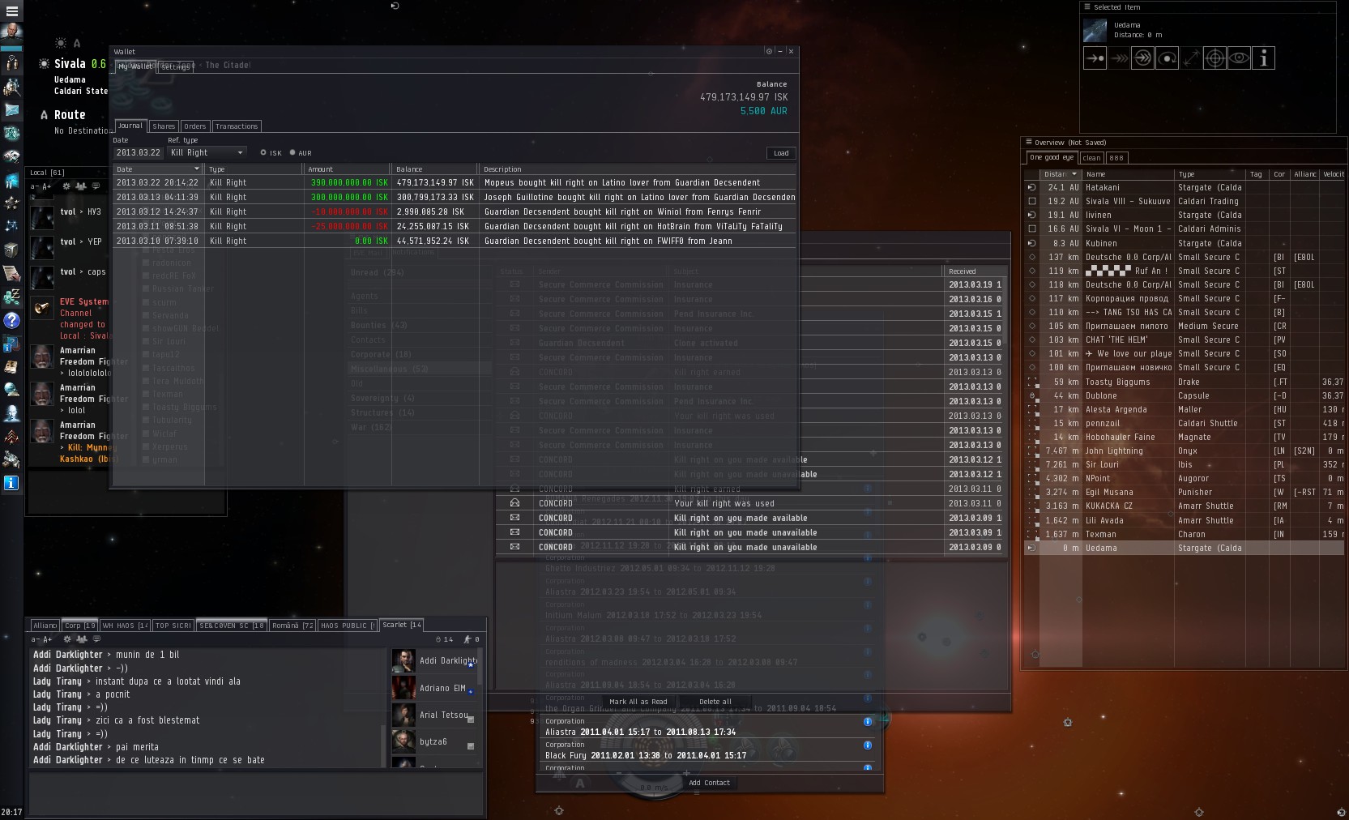The image size is (1349, 820).
Task: Toggle the Scarlet chat member list icon
Action: (x=81, y=639)
